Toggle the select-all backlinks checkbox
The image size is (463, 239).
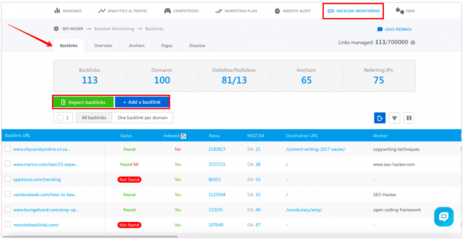60,117
